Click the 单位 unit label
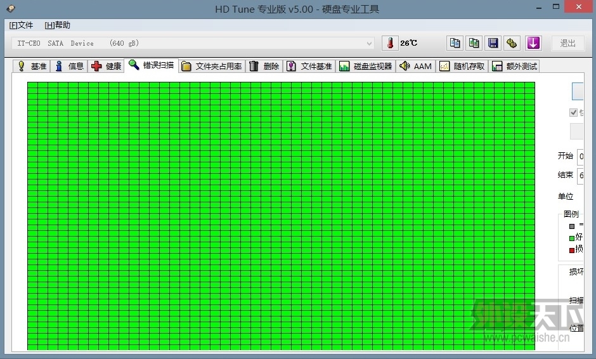The image size is (596, 359). coord(565,196)
